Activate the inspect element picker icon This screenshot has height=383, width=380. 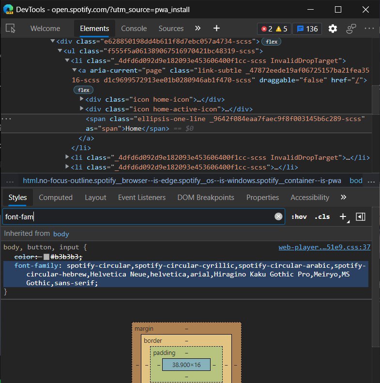[10, 29]
